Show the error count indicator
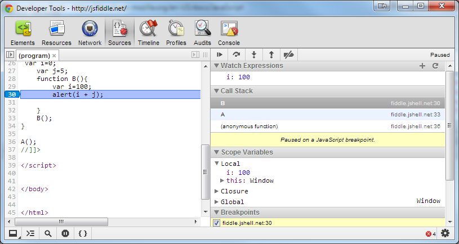Image resolution: width=459 pixels, height=244 pixels. [431, 234]
